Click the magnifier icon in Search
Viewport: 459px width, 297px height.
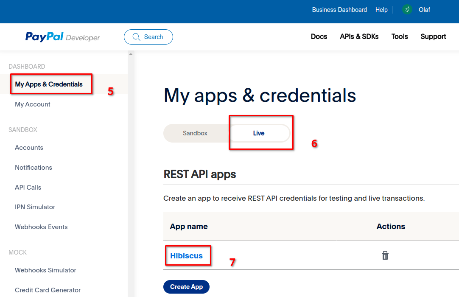coord(137,37)
